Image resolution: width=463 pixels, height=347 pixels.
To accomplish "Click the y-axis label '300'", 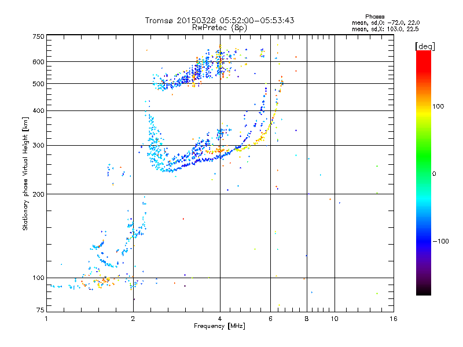I will point(39,146).
